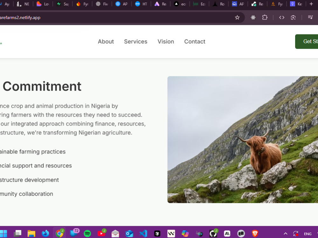Open the W-logo app on taskbar
This screenshot has height=238, width=318.
(171, 234)
